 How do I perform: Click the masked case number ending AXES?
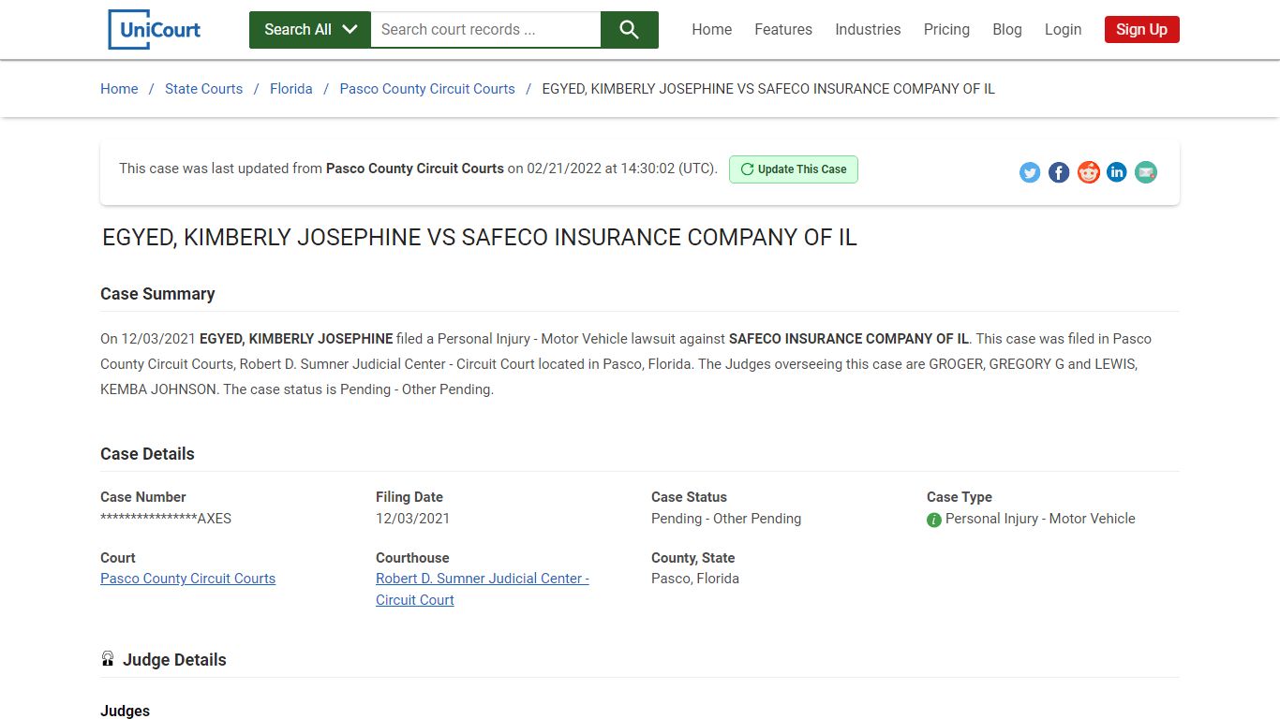pyautogui.click(x=166, y=519)
